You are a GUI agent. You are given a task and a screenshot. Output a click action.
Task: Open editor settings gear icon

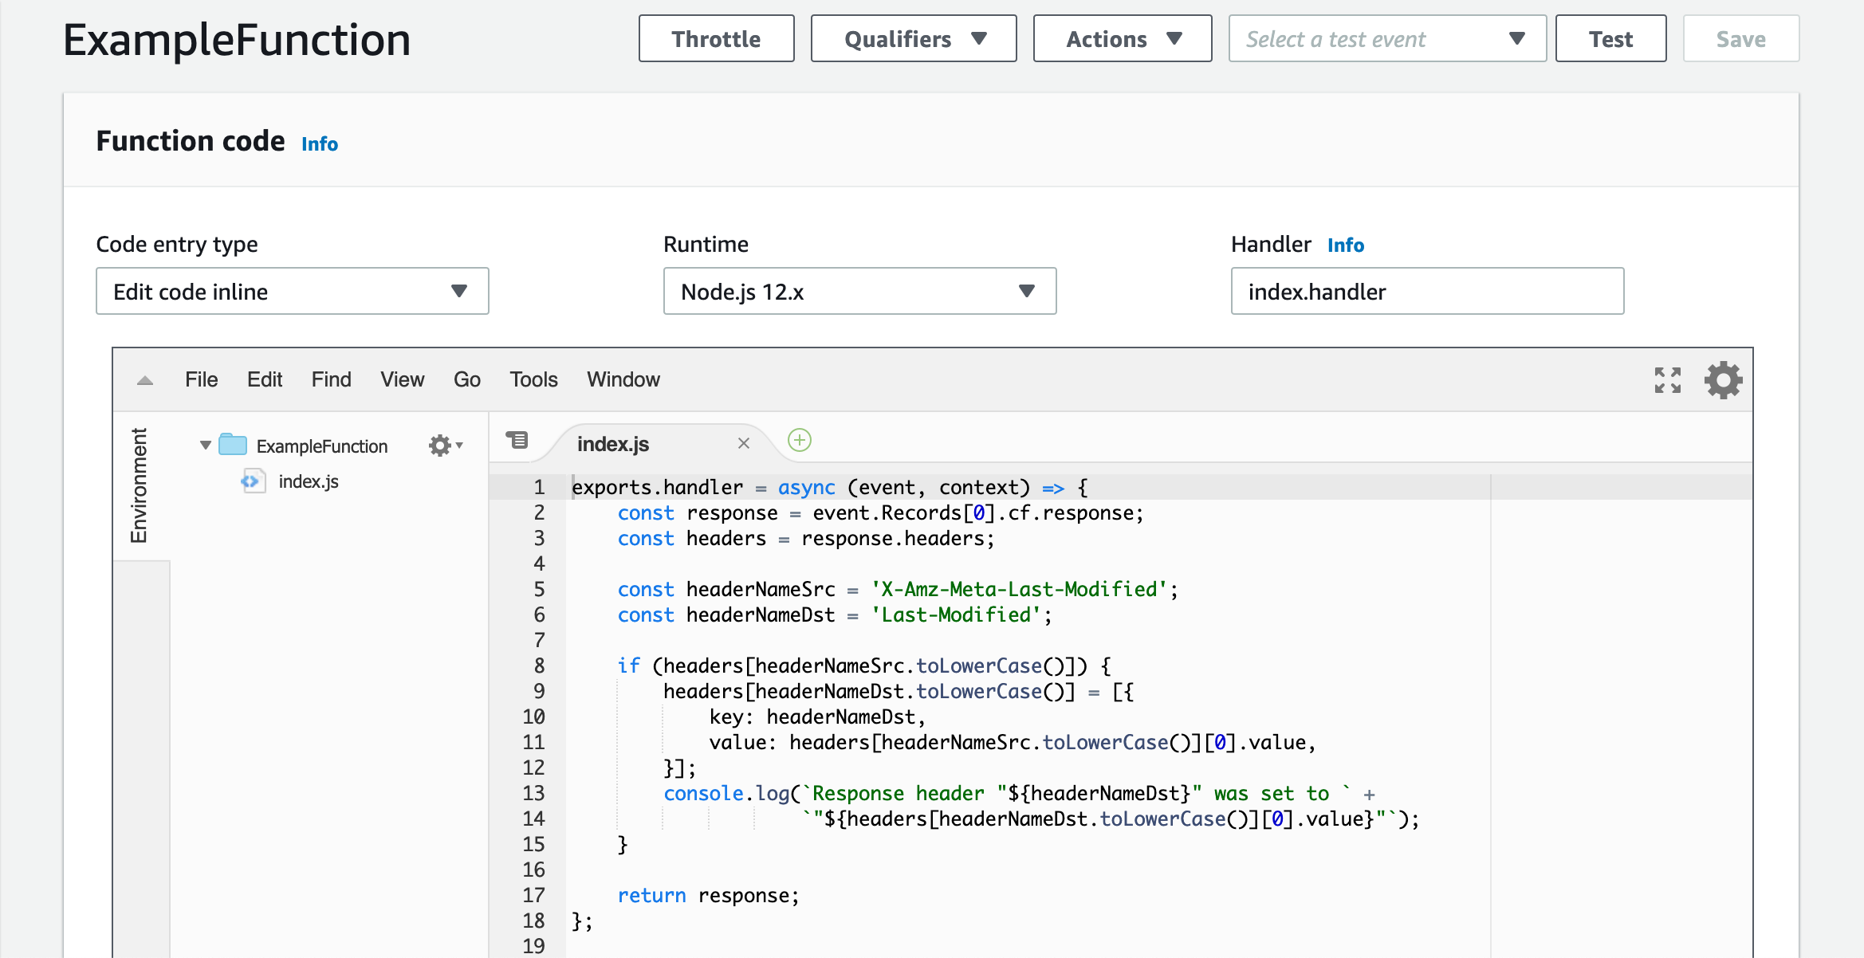[1723, 380]
